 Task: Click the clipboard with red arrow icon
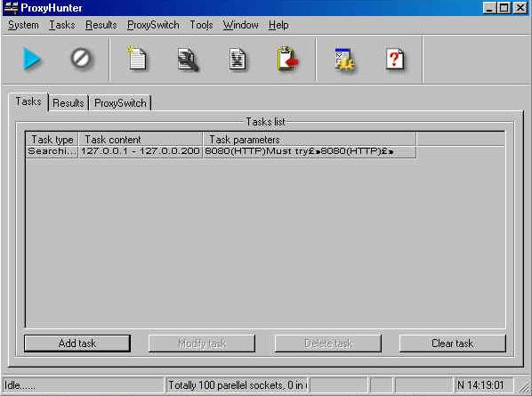click(287, 59)
